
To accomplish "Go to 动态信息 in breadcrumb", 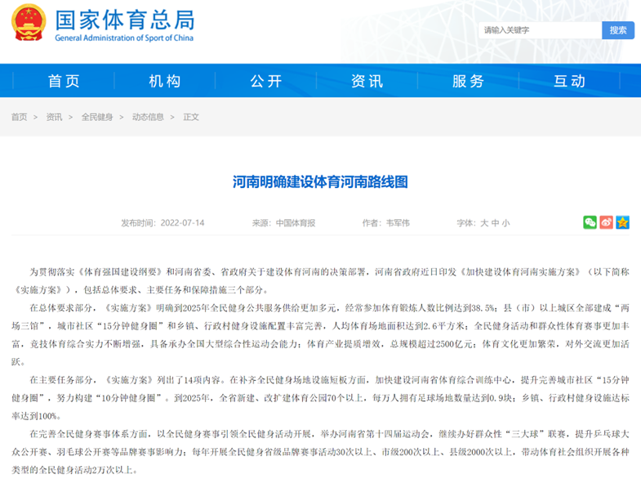I will click(148, 117).
